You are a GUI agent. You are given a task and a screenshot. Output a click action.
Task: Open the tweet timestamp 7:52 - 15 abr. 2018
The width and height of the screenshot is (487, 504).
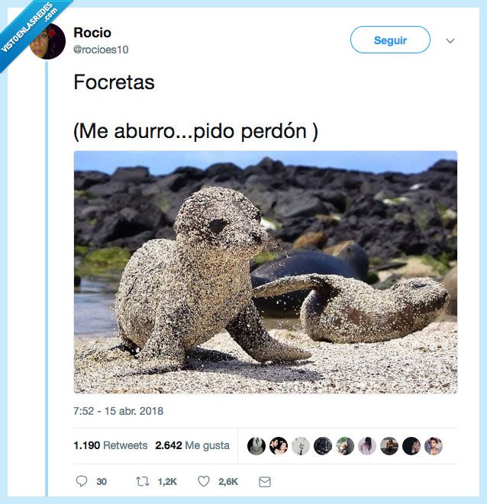[x=118, y=411]
